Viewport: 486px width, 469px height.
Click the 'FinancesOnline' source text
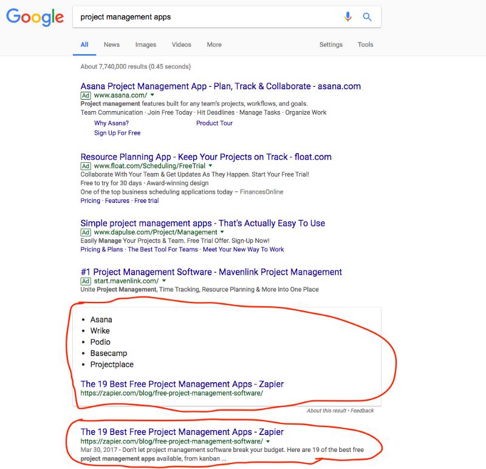(261, 192)
